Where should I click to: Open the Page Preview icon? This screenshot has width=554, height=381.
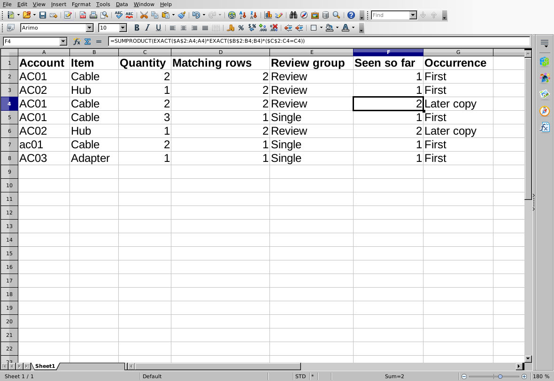tap(104, 15)
